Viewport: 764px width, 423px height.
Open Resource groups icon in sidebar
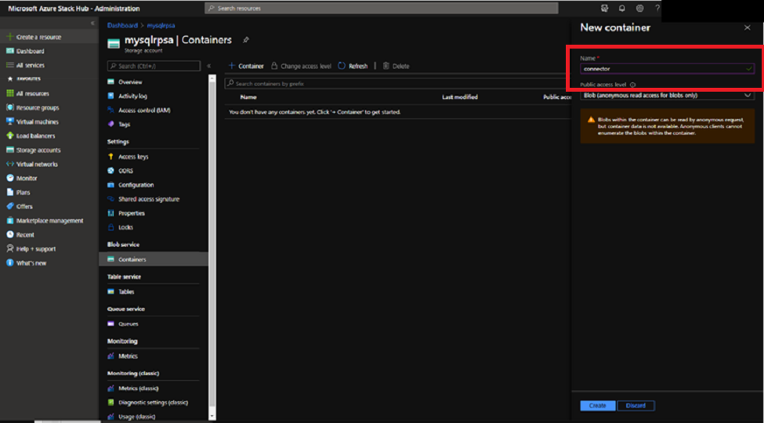(x=9, y=107)
